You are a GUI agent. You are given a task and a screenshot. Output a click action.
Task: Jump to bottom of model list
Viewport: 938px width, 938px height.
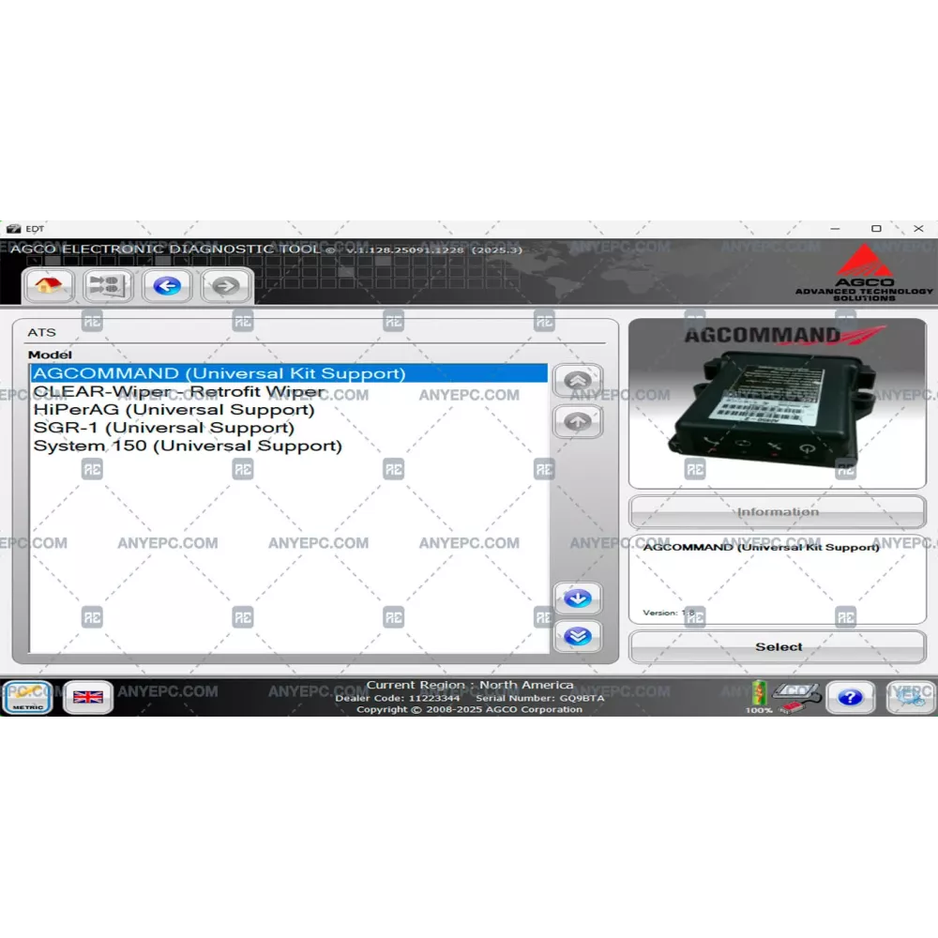pos(578,636)
